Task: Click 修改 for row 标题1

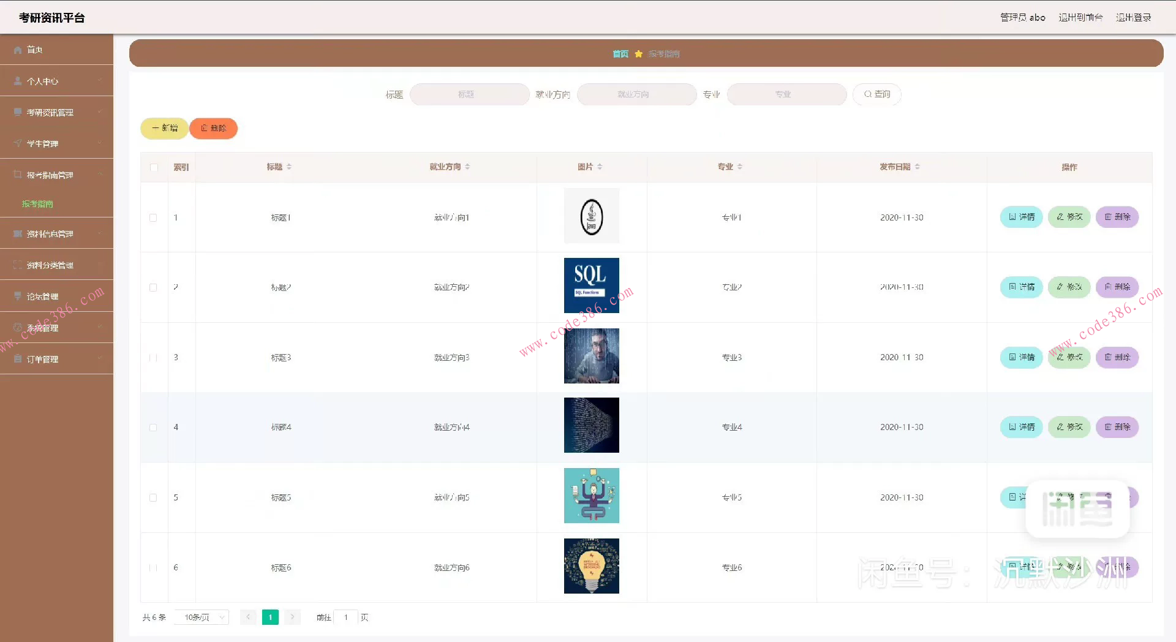Action: click(x=1069, y=217)
